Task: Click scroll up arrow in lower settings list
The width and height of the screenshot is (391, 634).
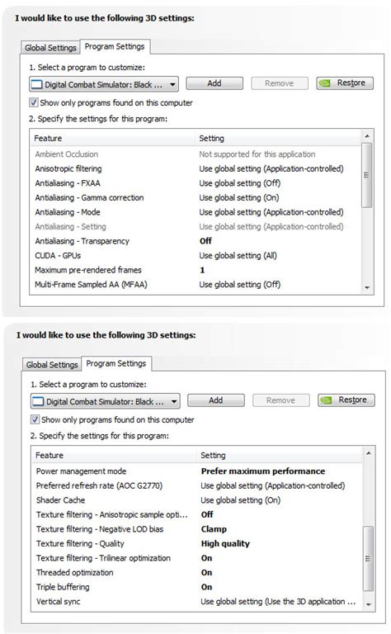Action: click(369, 453)
